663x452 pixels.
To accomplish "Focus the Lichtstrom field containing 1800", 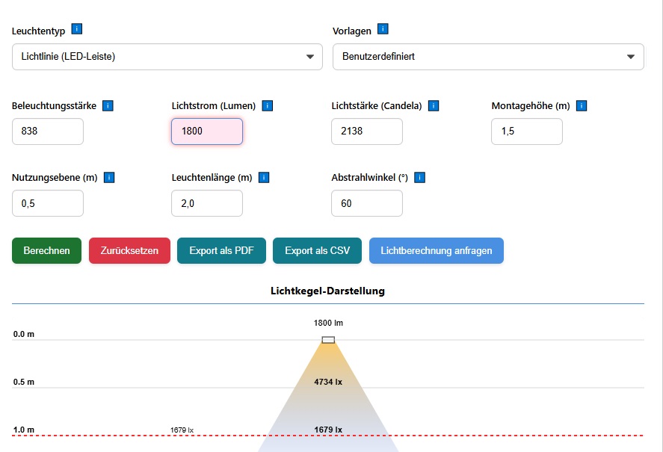I will point(207,131).
